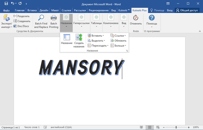Open the Файл menu
This screenshot has height=130, width=203.
6,10
